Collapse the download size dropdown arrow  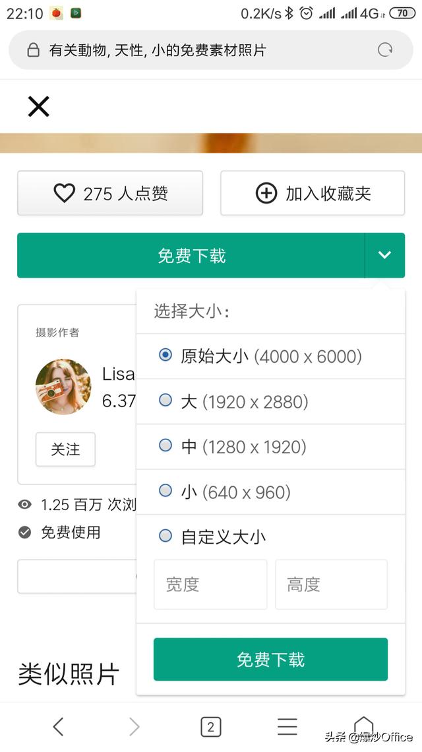tap(384, 255)
